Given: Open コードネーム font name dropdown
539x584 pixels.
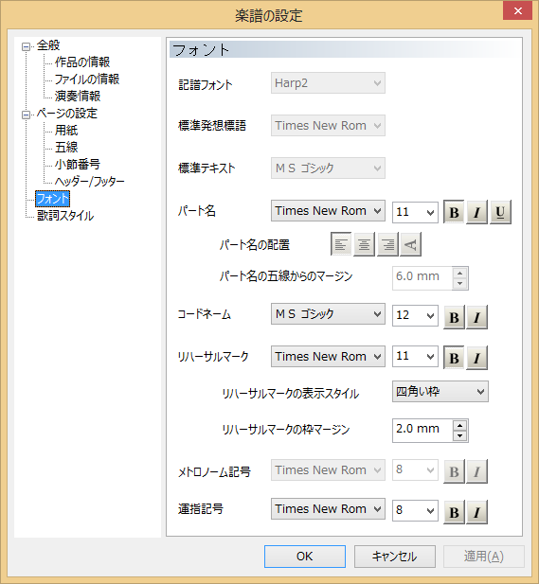Looking at the screenshot, I should point(328,314).
